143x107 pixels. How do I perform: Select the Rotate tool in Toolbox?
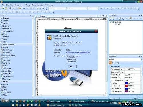[4, 23]
